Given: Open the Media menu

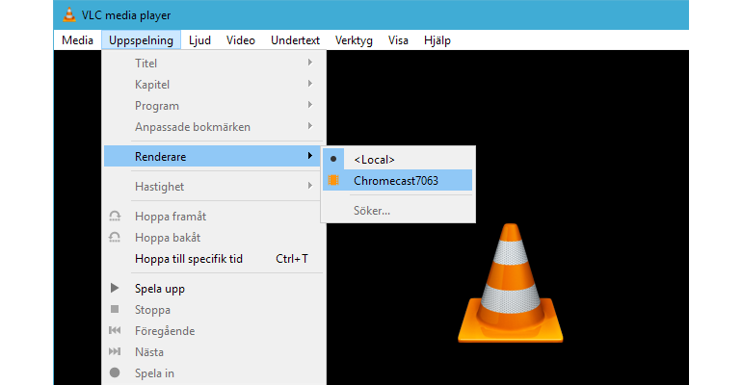Looking at the screenshot, I should click(77, 40).
